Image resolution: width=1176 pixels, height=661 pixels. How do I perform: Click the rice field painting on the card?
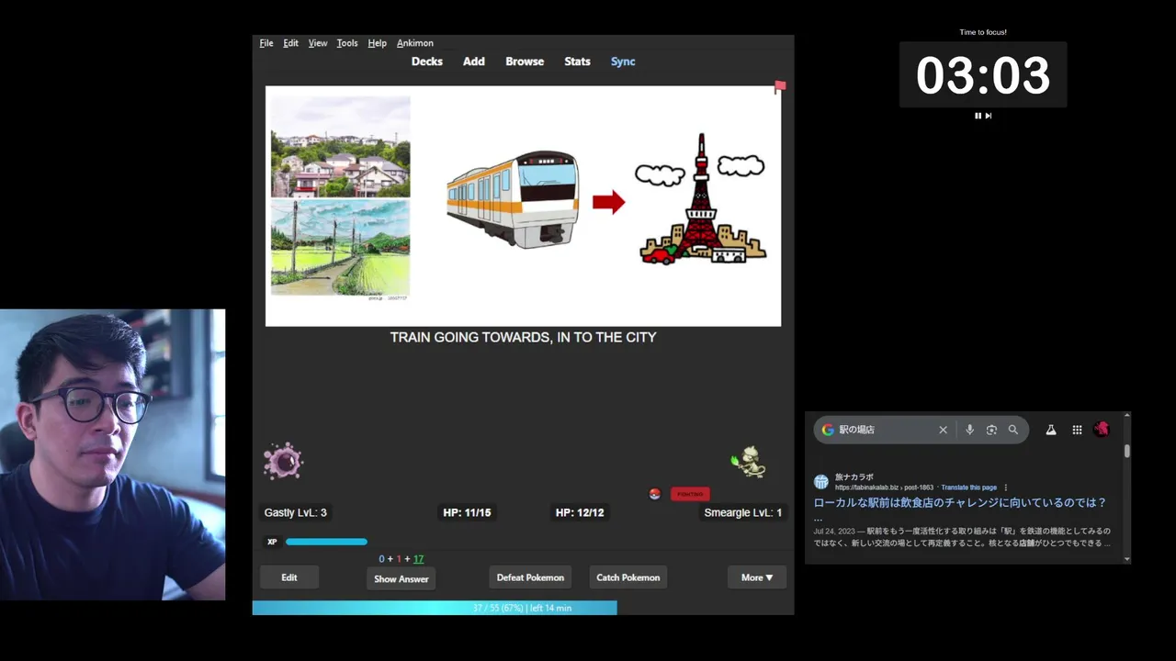(x=340, y=249)
